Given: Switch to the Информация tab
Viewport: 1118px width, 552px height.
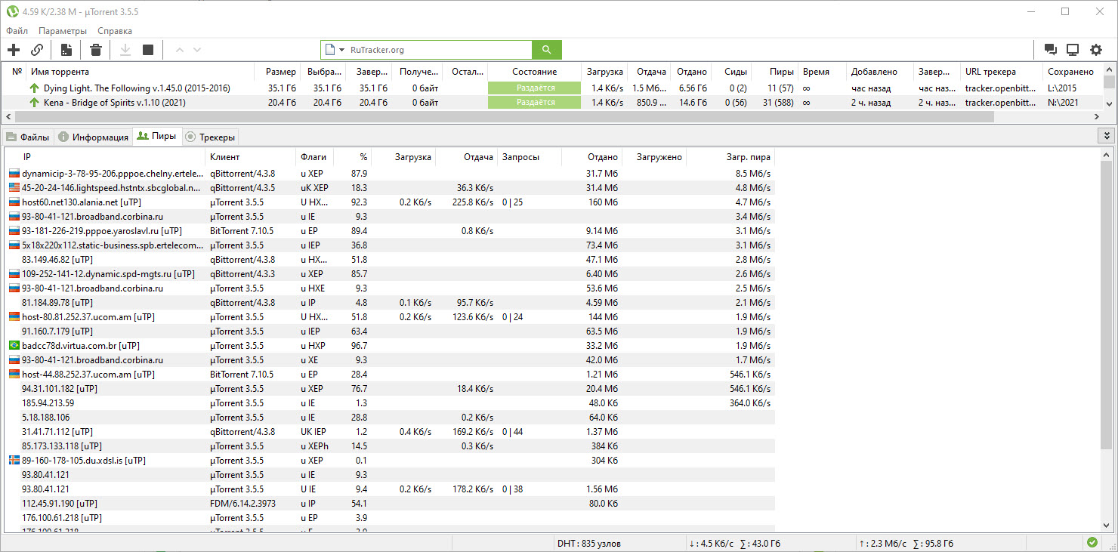Looking at the screenshot, I should tap(94, 137).
